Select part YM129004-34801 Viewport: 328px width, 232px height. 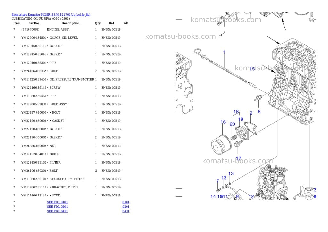pos(34,38)
